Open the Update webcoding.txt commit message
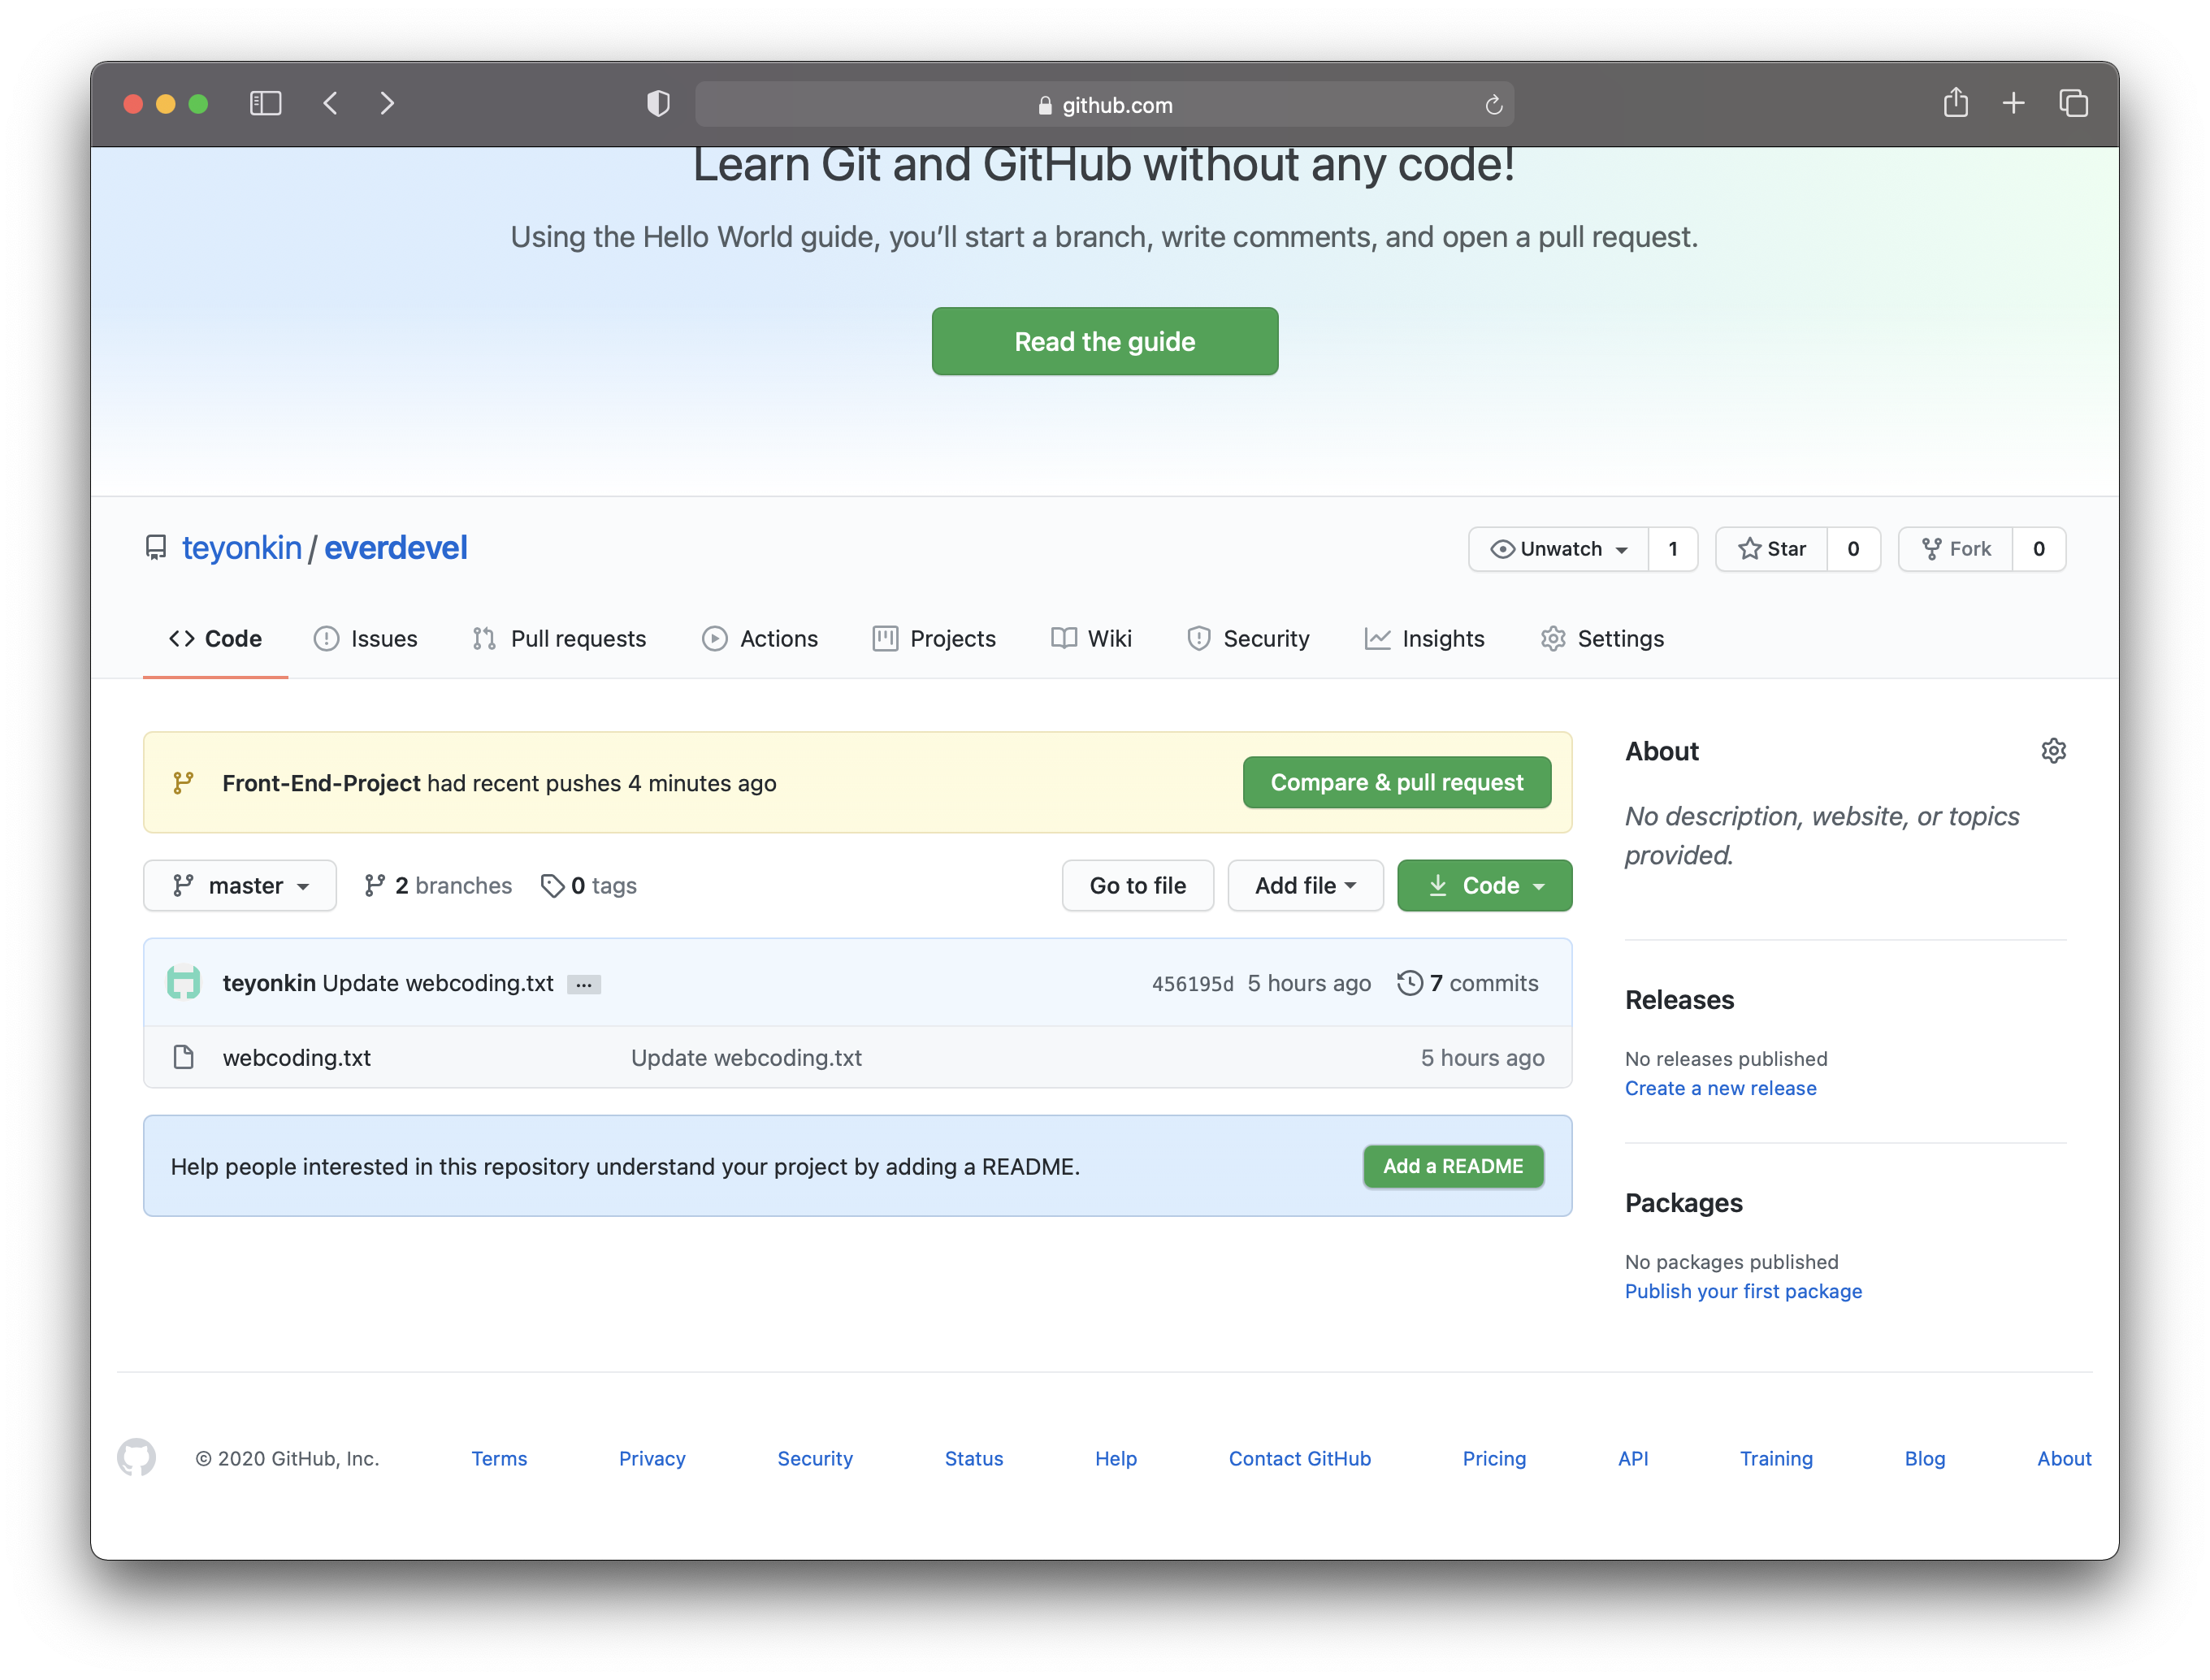This screenshot has height=1680, width=2210. (746, 1057)
